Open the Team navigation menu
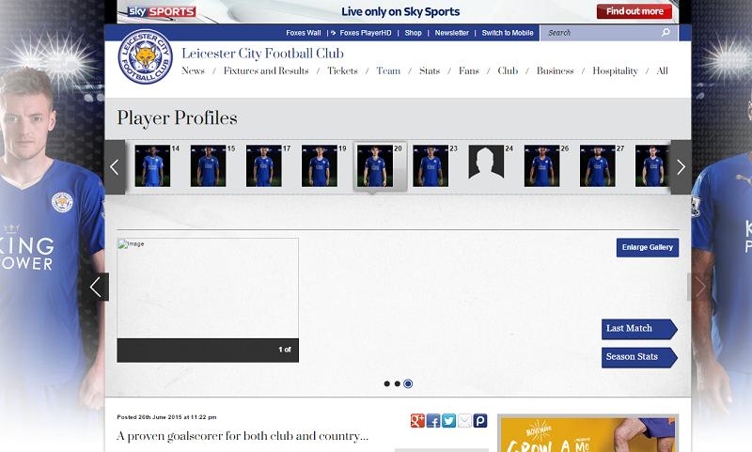Viewport: 752px width, 452px height. pyautogui.click(x=388, y=70)
